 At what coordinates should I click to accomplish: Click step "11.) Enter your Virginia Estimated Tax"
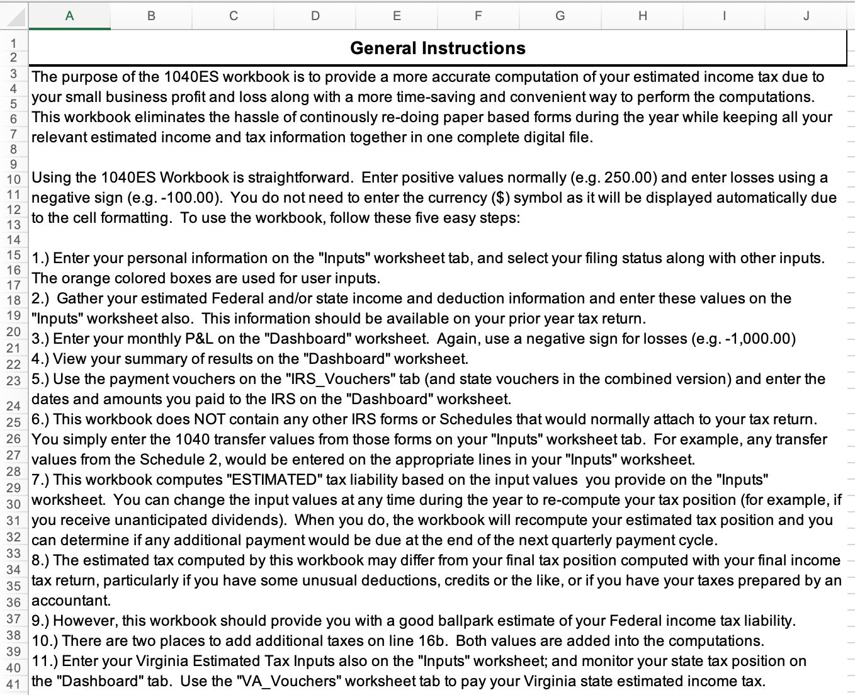[x=419, y=661]
